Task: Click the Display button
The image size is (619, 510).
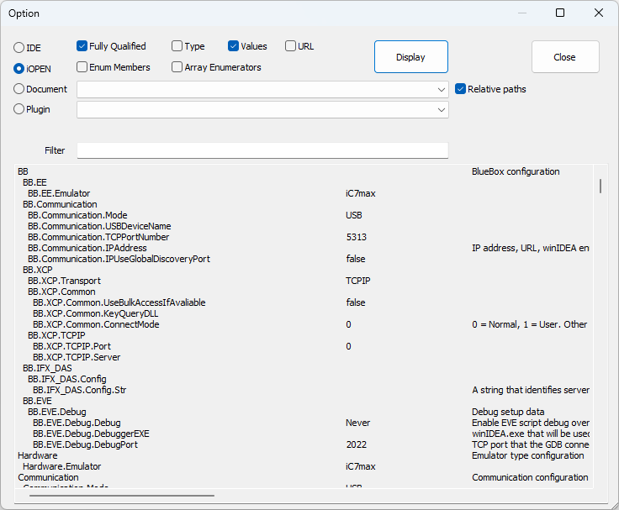Action: click(410, 57)
